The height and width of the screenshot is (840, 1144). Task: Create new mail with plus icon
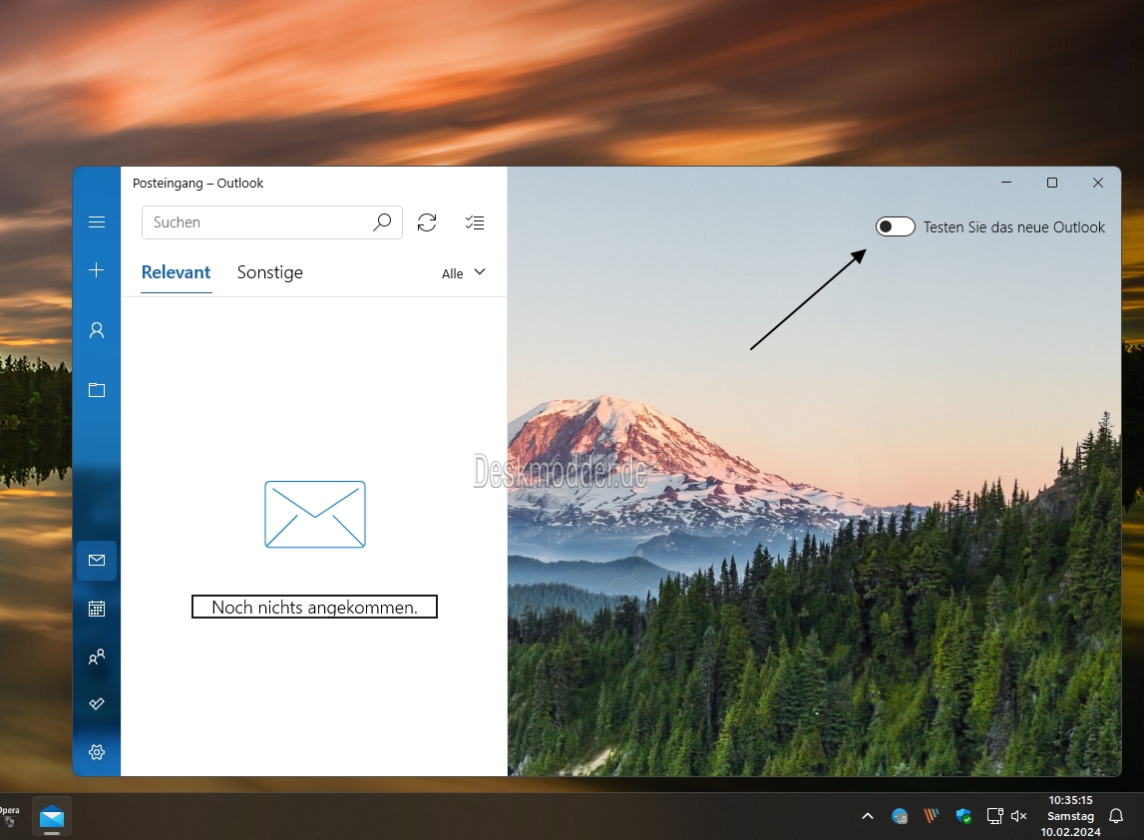coord(97,270)
